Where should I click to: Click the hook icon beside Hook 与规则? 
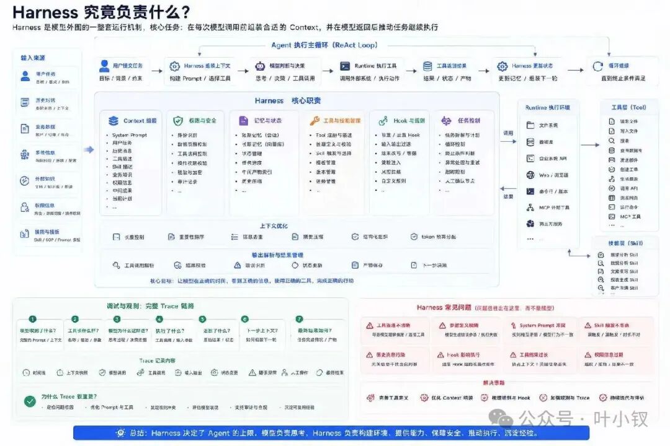(383, 121)
